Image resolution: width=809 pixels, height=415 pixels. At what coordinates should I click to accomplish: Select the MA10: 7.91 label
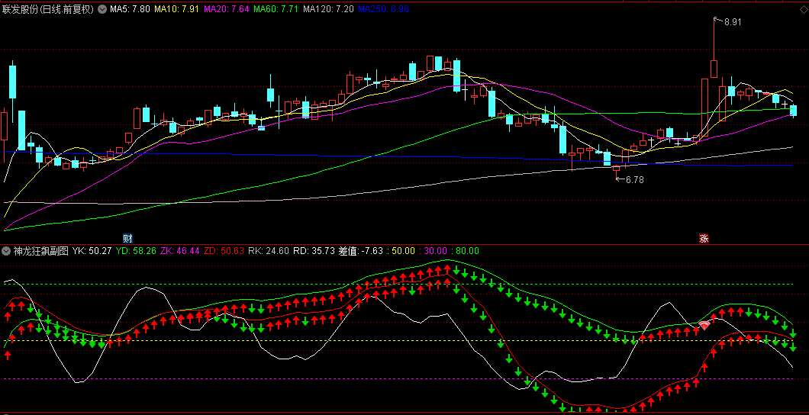[177, 8]
